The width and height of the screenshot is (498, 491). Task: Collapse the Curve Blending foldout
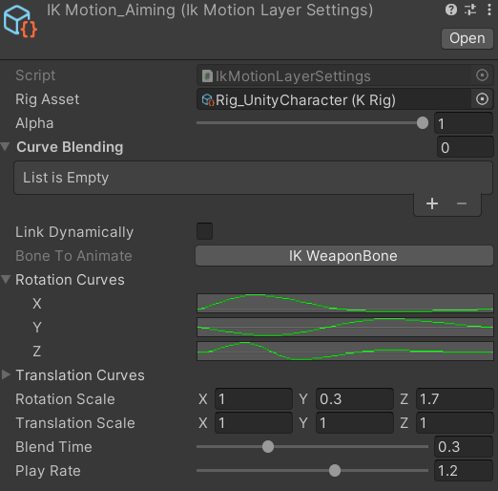(x=6, y=147)
